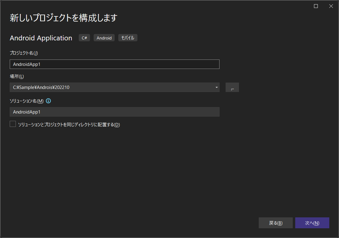Open the browse folder dialog with ... button
The width and height of the screenshot is (339, 238).
click(232, 87)
